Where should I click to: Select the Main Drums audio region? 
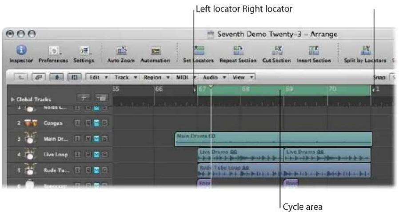click(273, 139)
